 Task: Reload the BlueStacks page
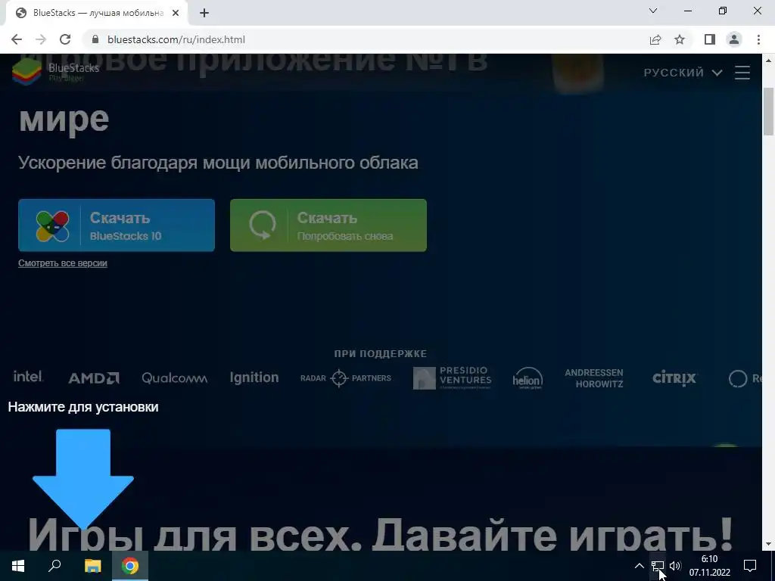(65, 39)
